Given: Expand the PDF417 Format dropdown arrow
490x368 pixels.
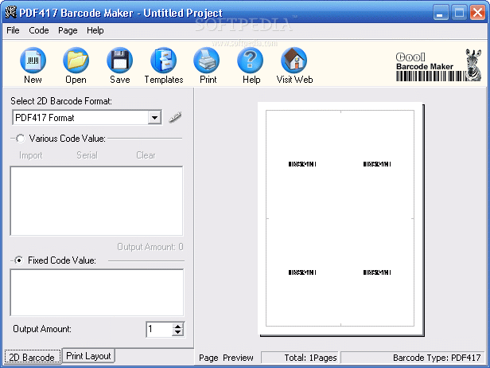Looking at the screenshot, I should tap(154, 118).
